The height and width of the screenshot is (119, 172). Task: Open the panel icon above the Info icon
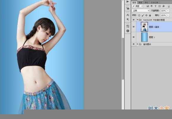click(128, 26)
